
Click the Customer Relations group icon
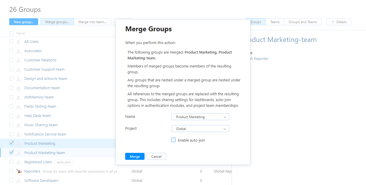click(x=19, y=60)
